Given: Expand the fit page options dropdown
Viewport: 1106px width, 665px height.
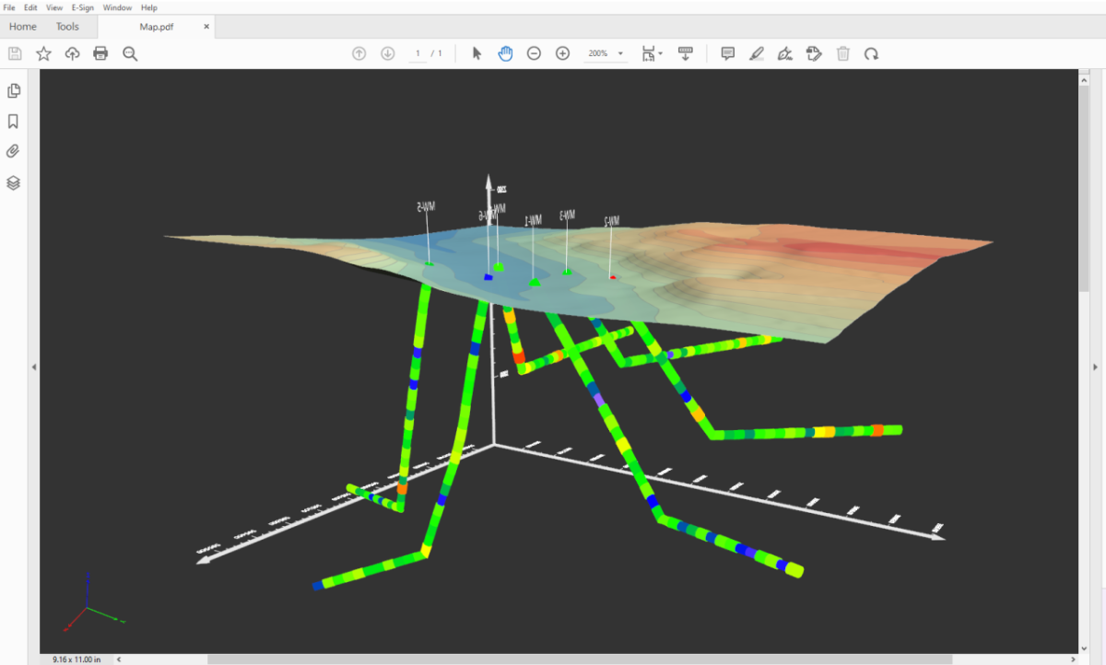Looking at the screenshot, I should tap(661, 54).
